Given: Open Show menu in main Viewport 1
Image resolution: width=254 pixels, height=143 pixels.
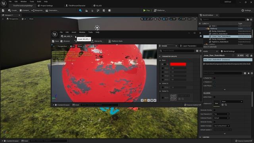Looking at the screenshot, I should click(x=31, y=19).
